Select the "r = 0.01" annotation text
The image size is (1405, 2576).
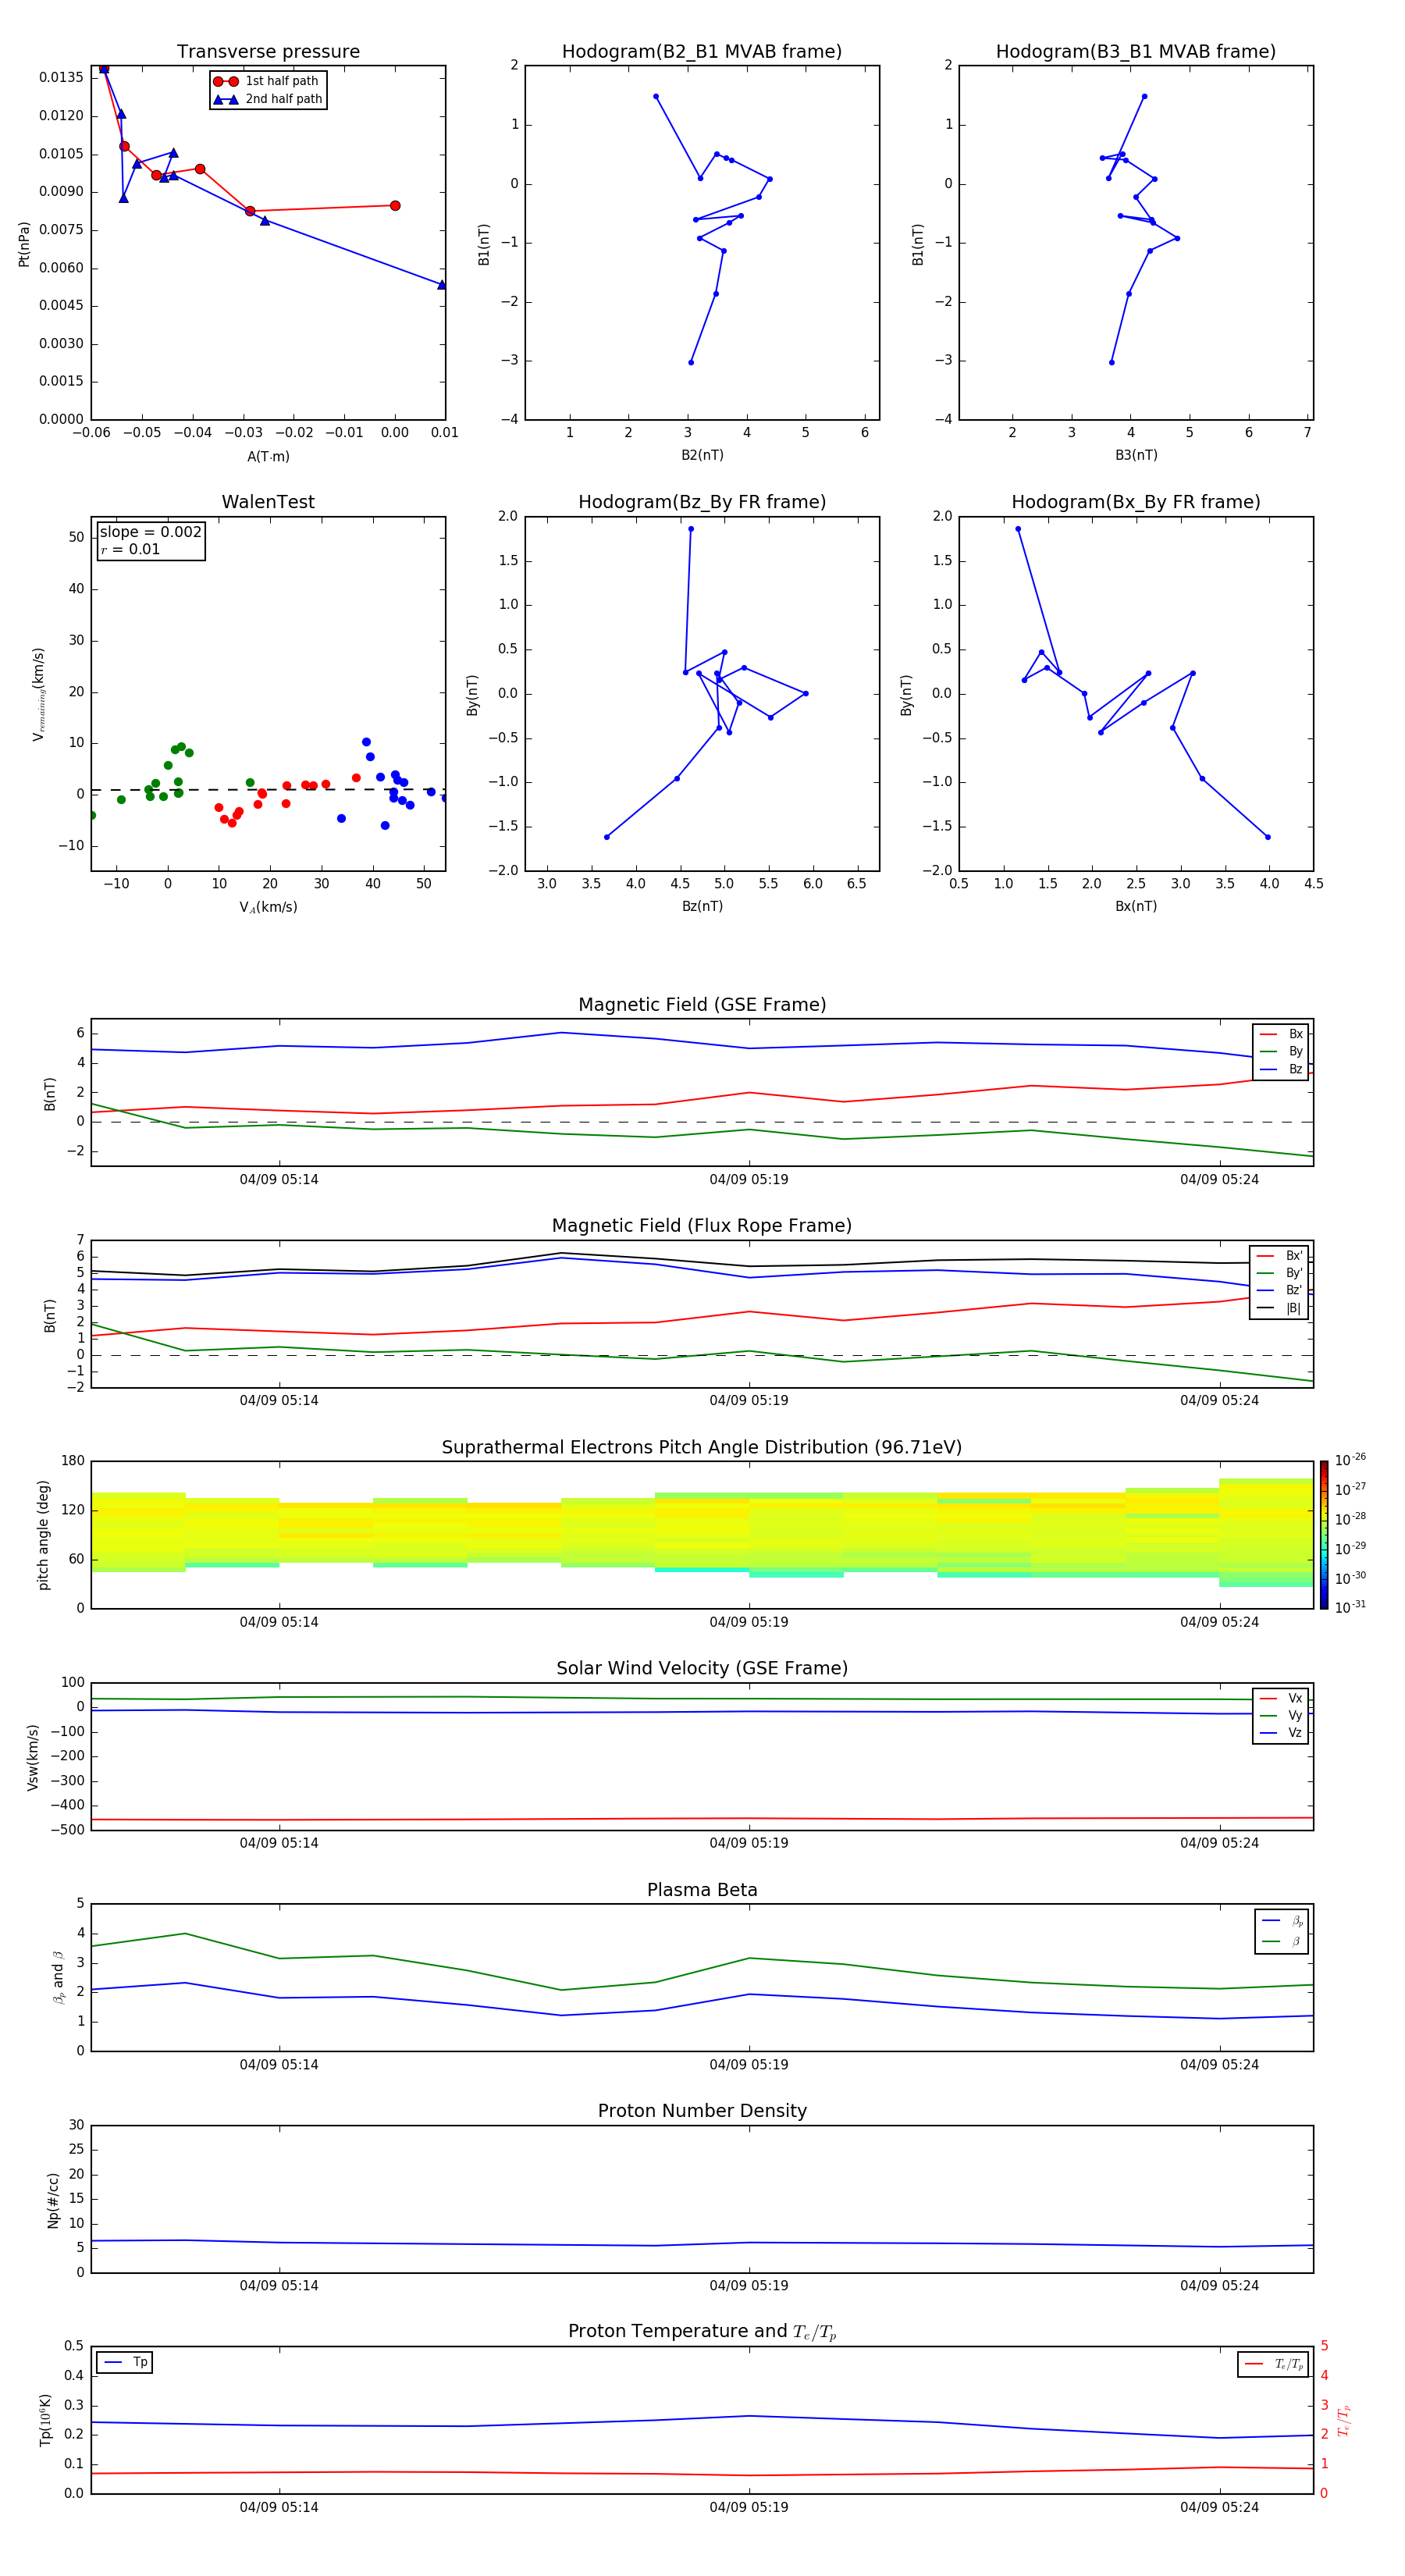pos(130,549)
